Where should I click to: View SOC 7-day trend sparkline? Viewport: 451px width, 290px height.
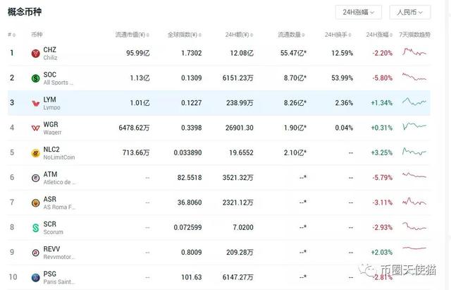click(x=414, y=77)
